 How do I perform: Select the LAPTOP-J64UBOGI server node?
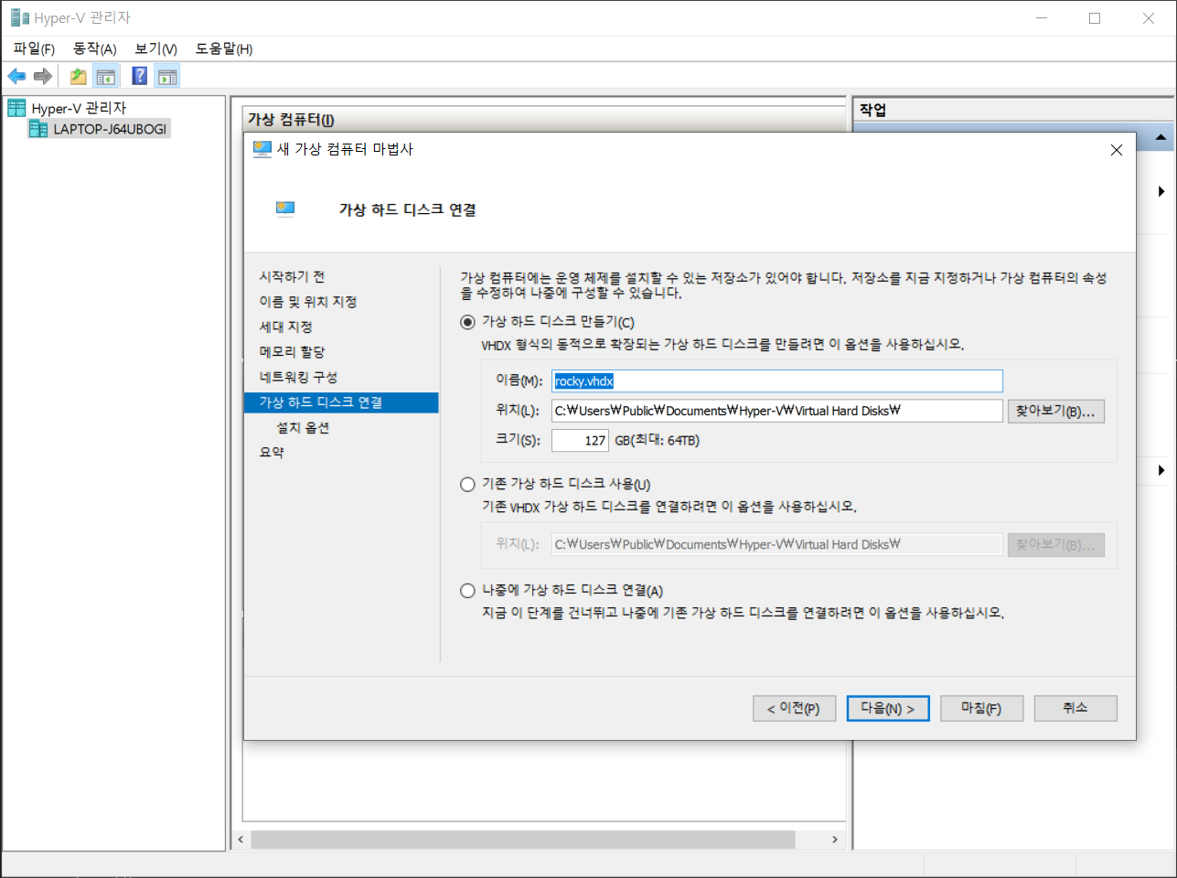[x=110, y=129]
